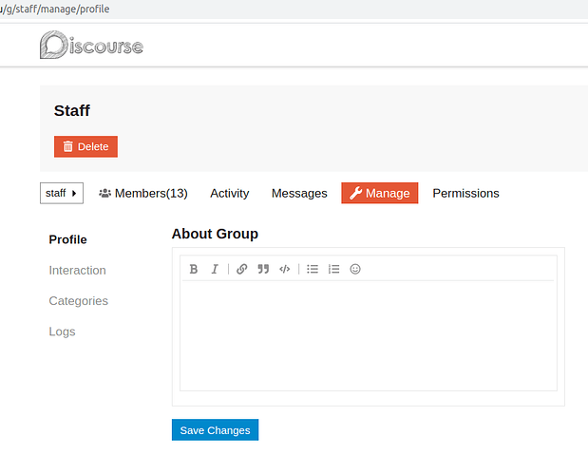
Task: Add a numbered list
Action: [x=333, y=269]
